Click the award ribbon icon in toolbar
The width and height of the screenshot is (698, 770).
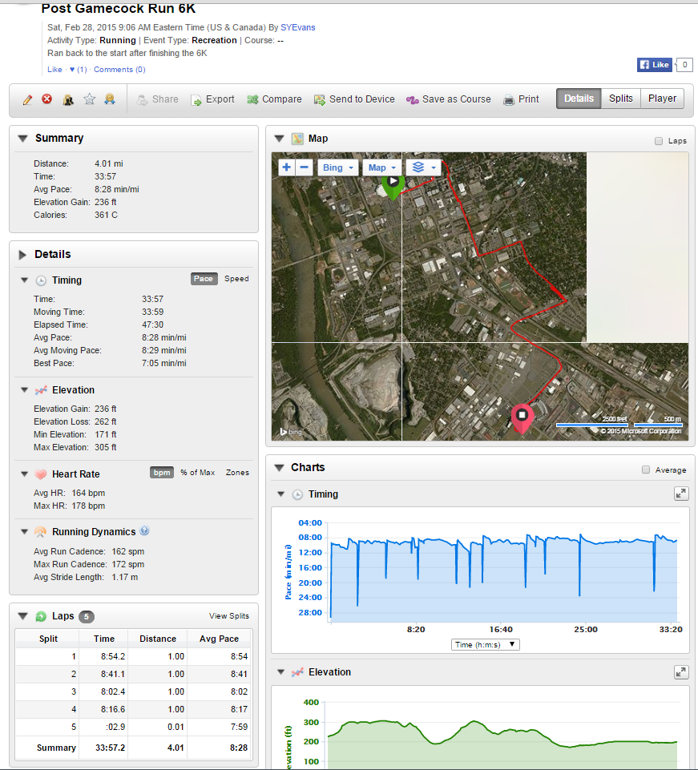click(x=110, y=99)
